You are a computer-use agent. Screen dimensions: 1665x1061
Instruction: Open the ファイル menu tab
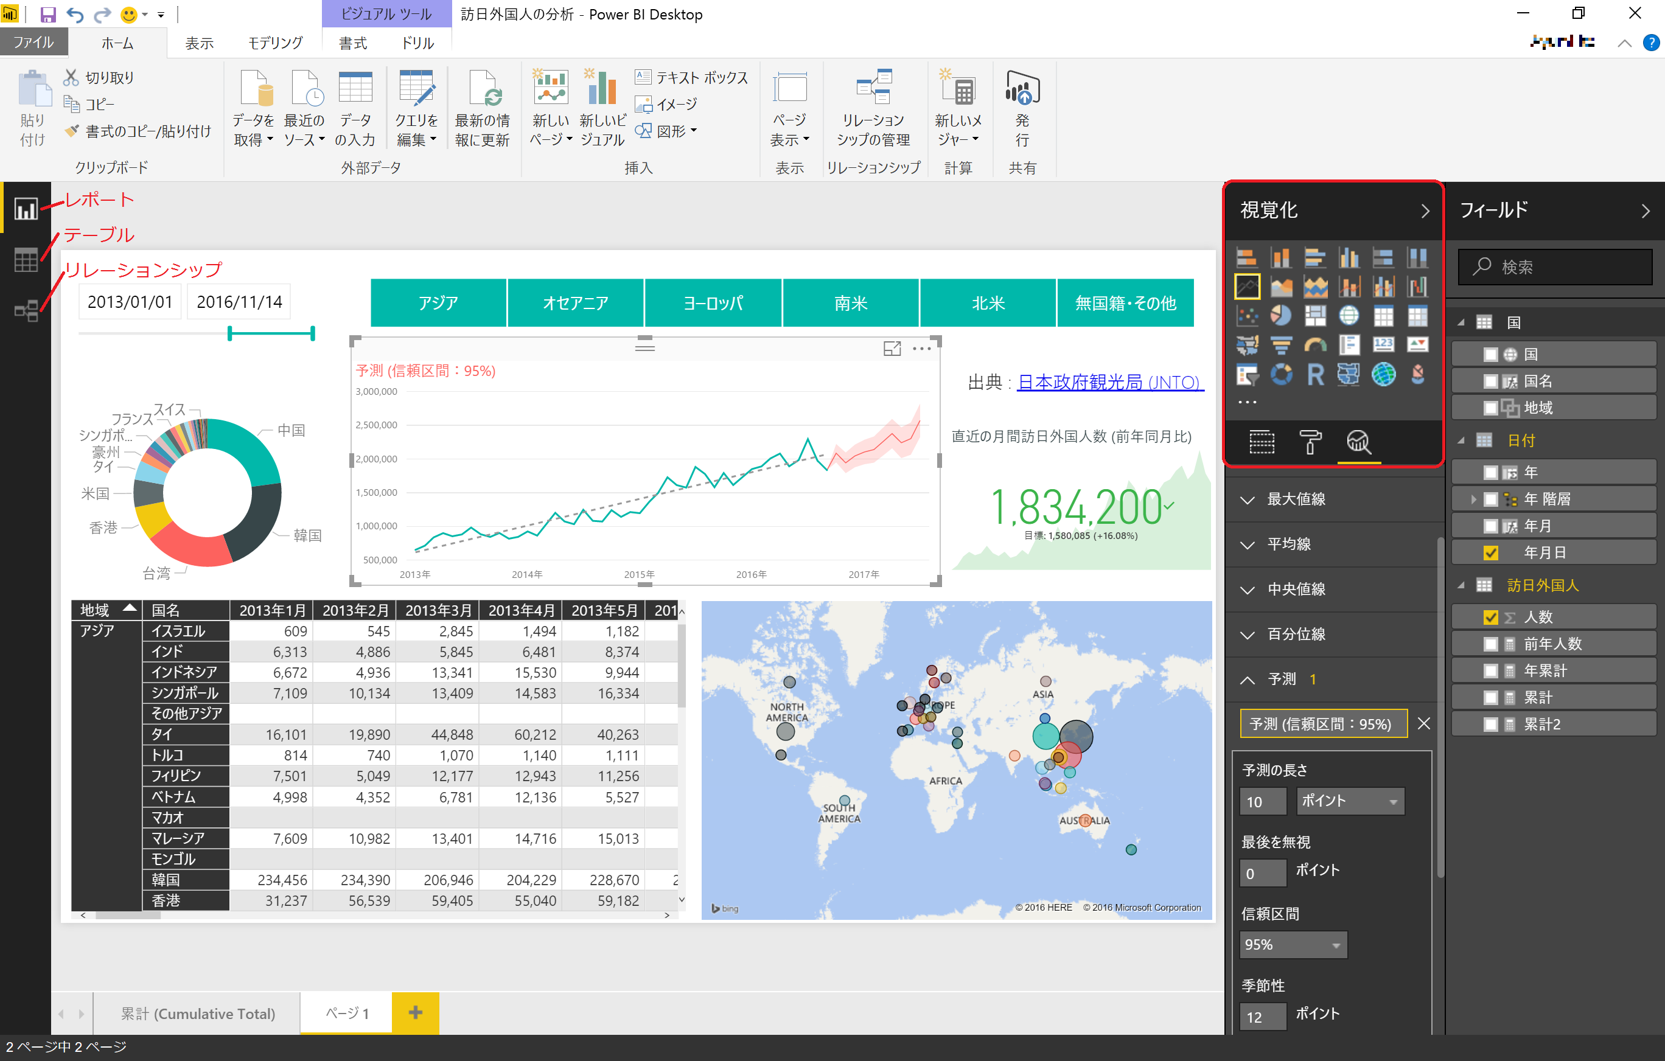pyautogui.click(x=34, y=42)
